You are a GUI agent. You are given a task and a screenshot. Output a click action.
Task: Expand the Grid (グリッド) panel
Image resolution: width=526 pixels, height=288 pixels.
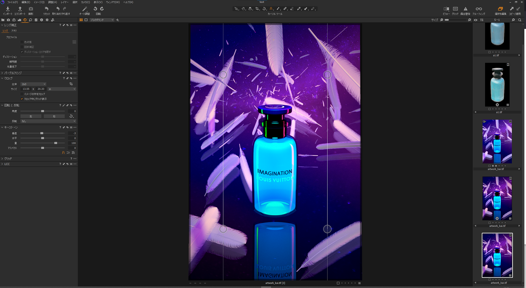coord(2,159)
